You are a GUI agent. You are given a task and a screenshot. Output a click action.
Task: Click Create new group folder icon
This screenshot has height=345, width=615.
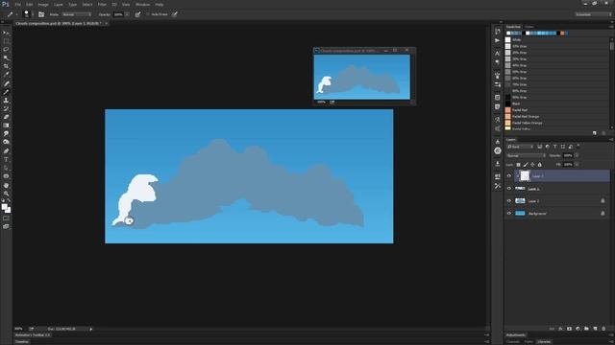(x=586, y=329)
